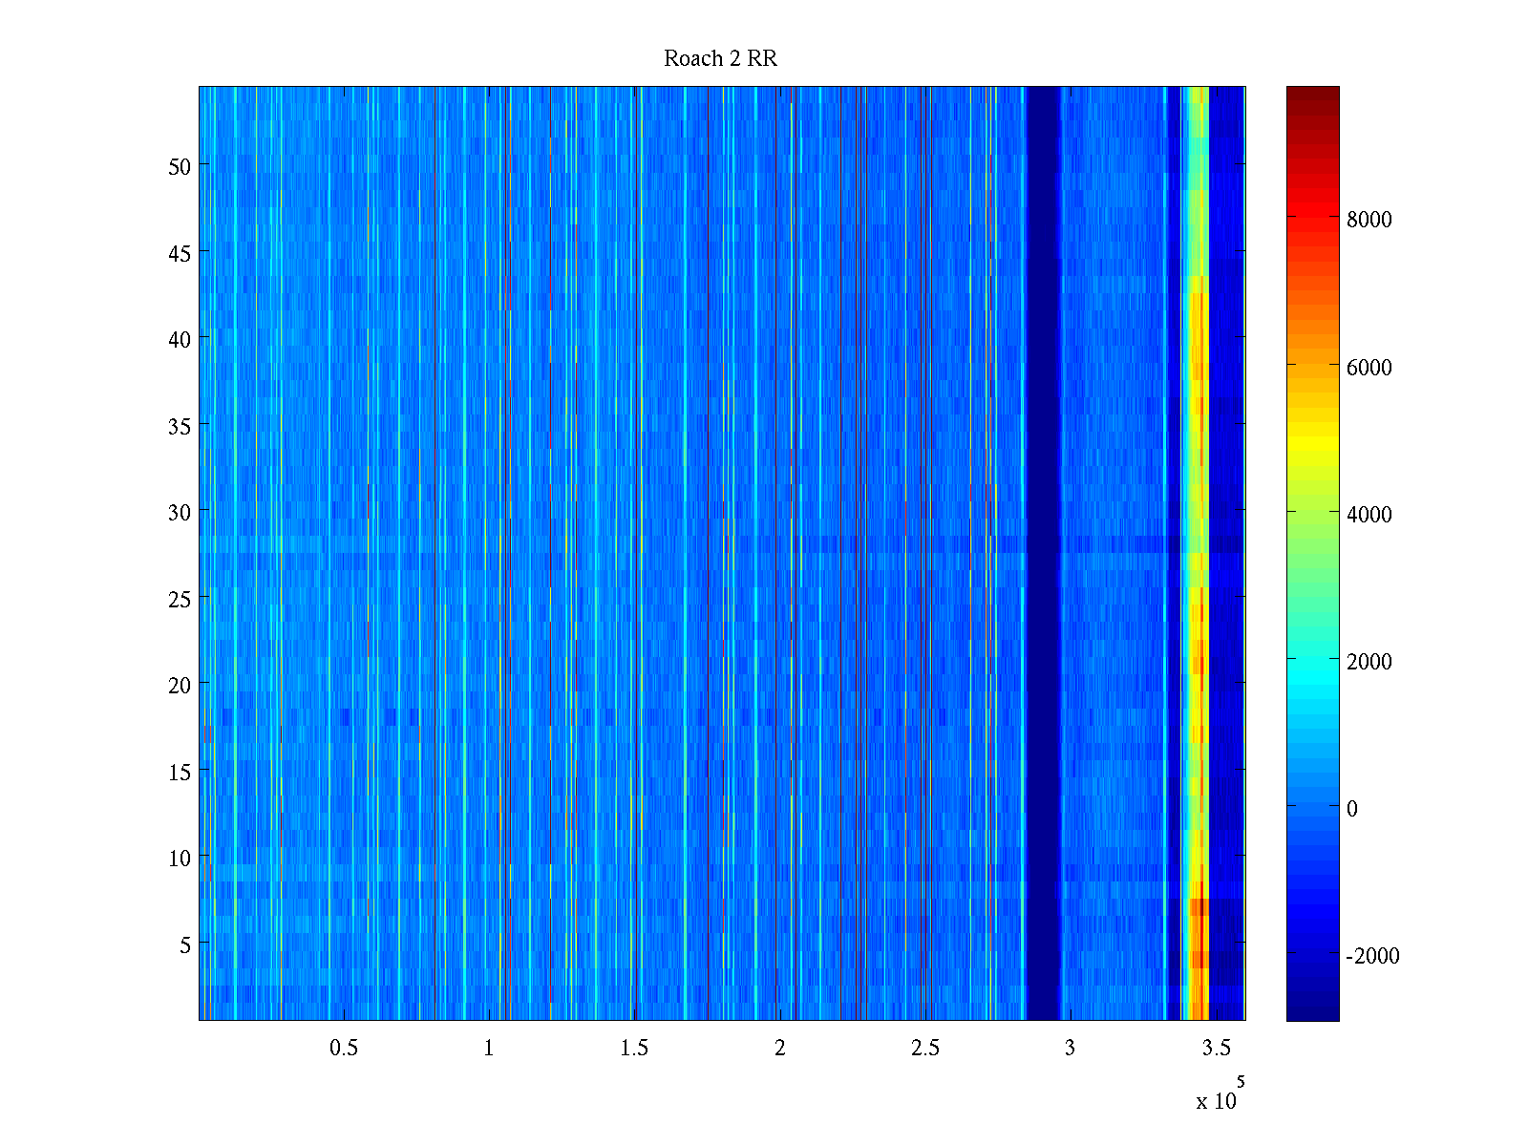Click the y-axis tick label 50

[x=180, y=166]
